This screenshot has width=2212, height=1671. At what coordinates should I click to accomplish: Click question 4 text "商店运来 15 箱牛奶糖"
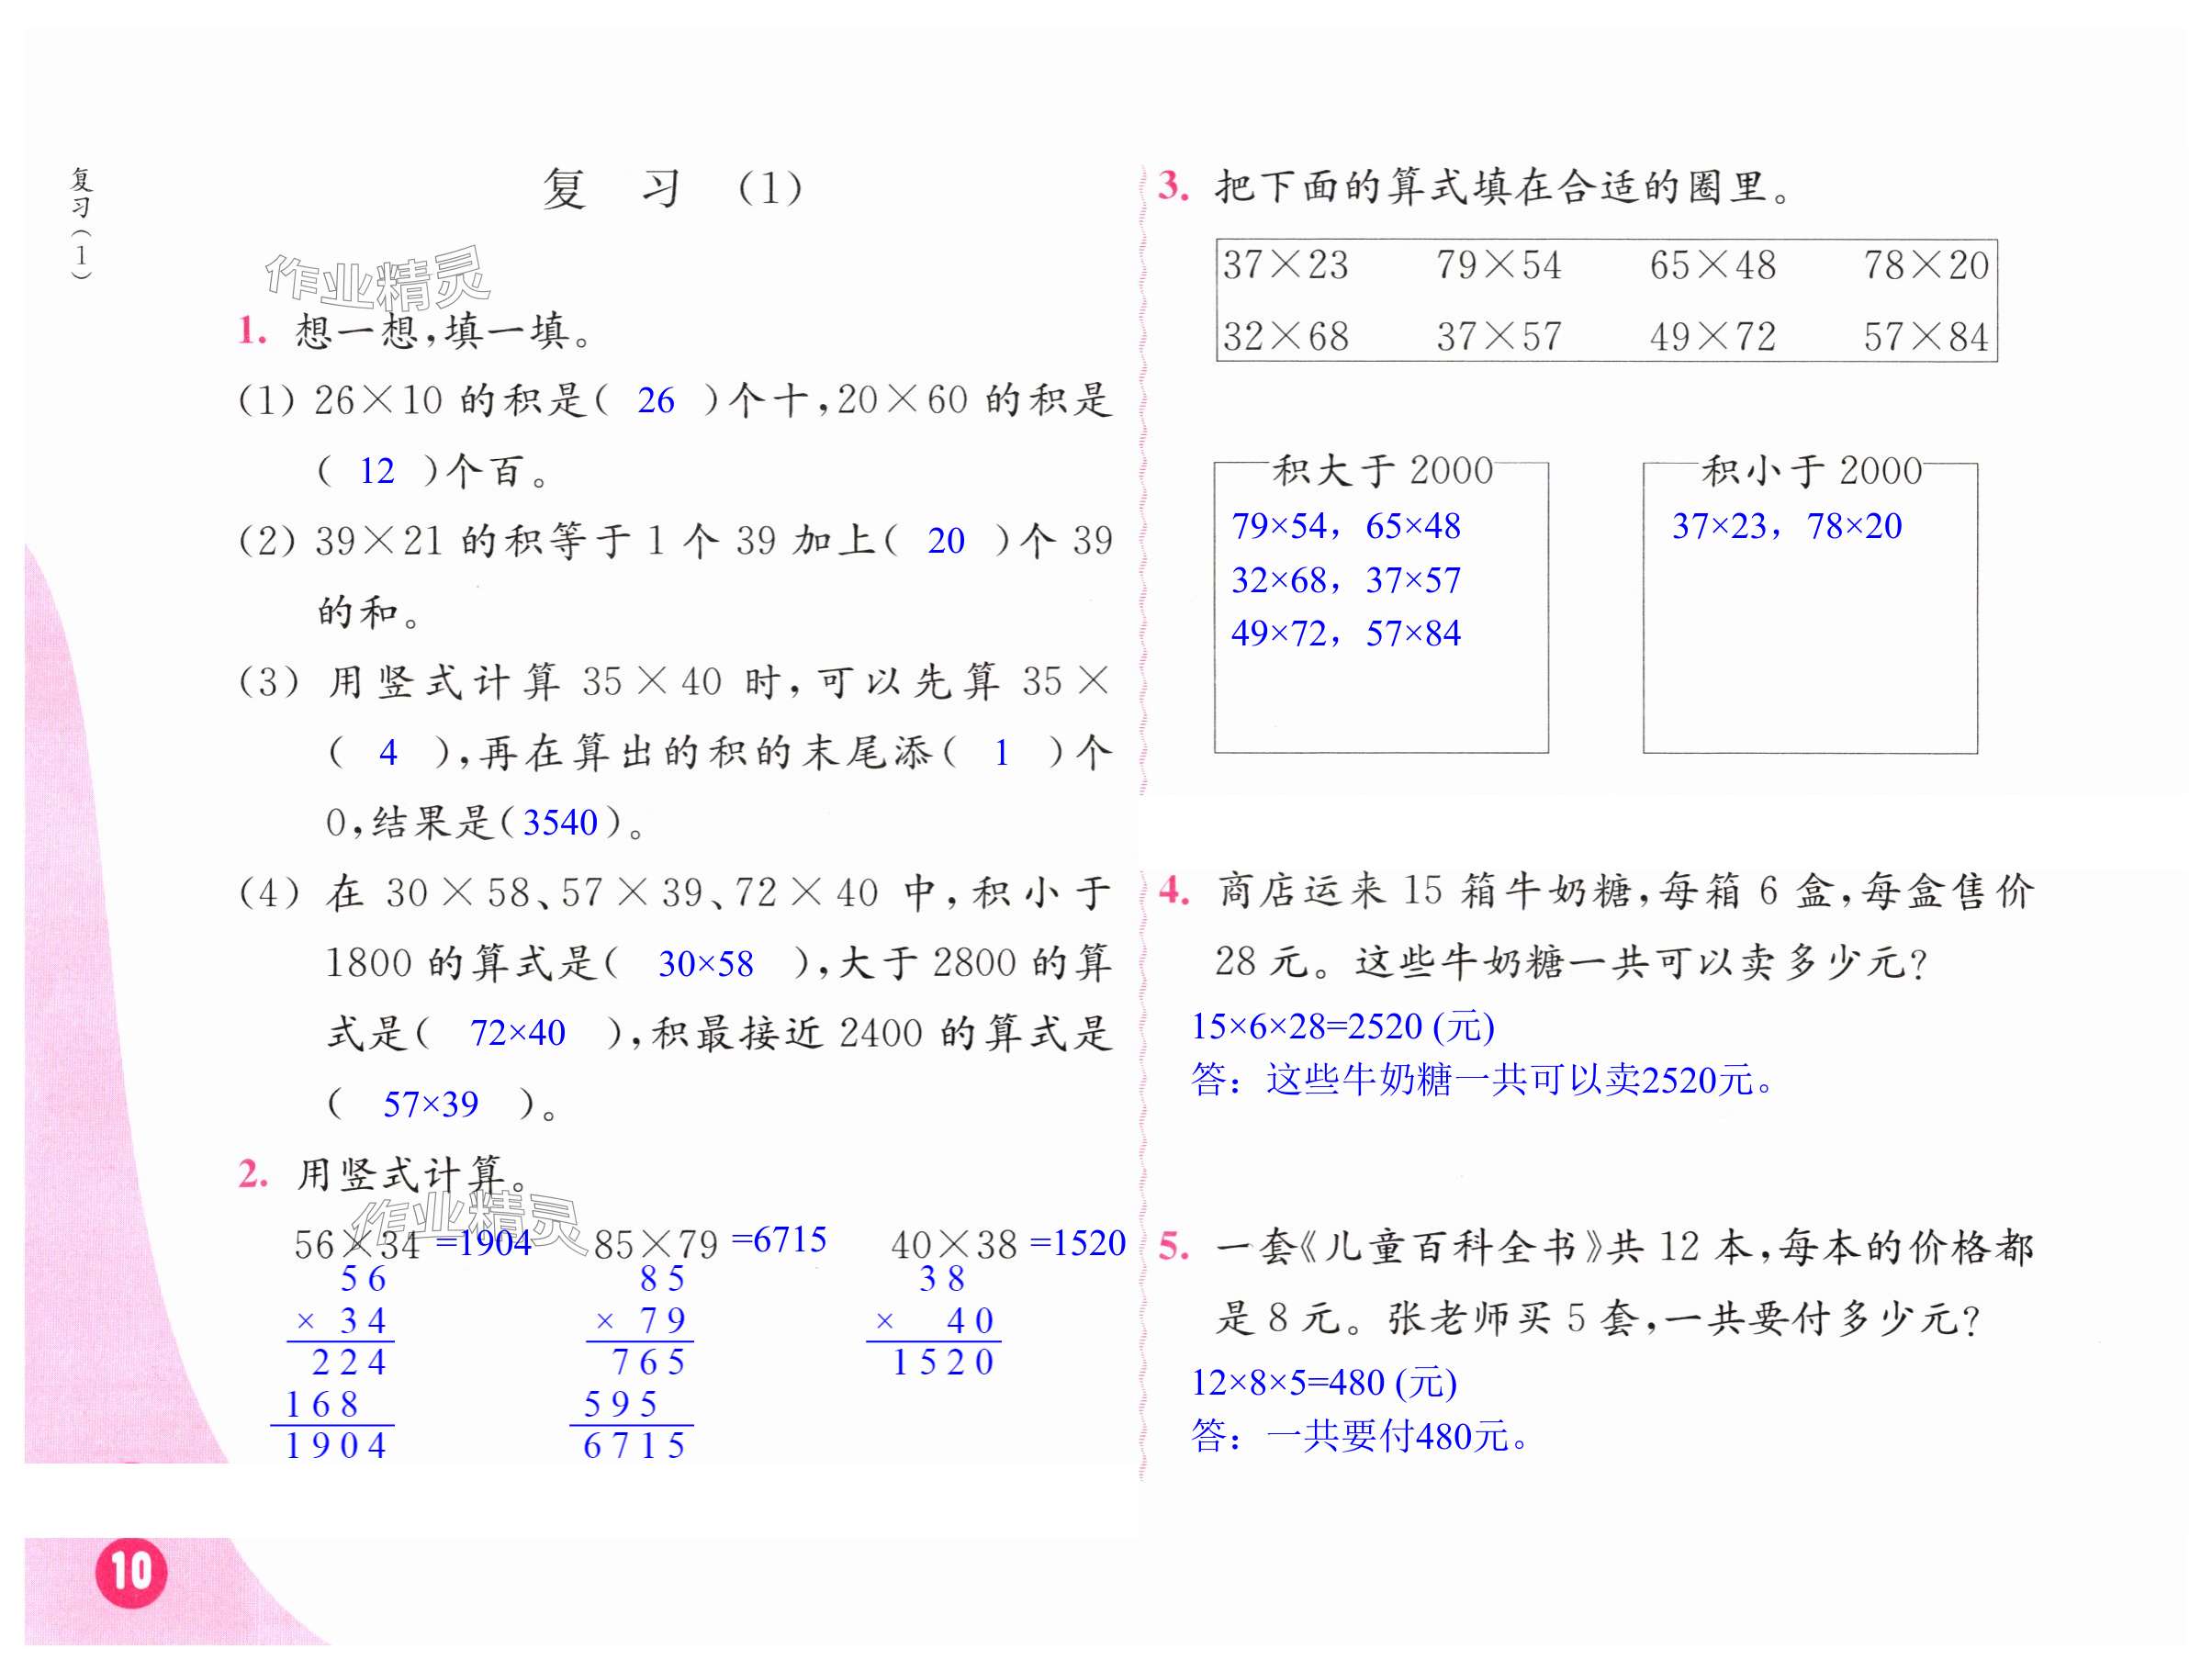[1426, 891]
